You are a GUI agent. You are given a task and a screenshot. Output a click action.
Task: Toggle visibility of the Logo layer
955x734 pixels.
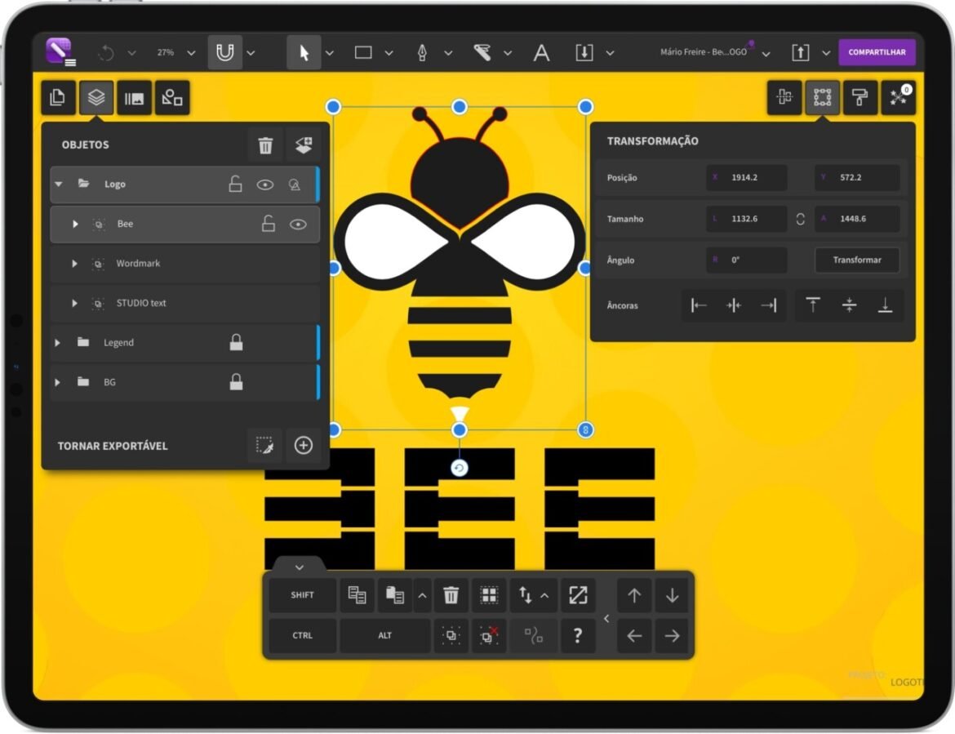point(265,185)
